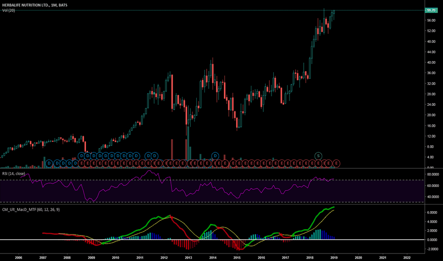Click the 20.00 price axis label
The height and width of the screenshot is (261, 443).
pyautogui.click(x=431, y=115)
